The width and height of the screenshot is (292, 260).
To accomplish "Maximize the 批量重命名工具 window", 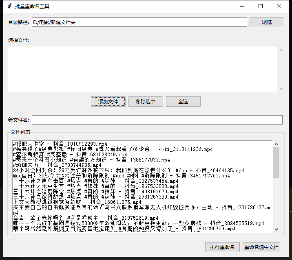I will pos(261,7).
